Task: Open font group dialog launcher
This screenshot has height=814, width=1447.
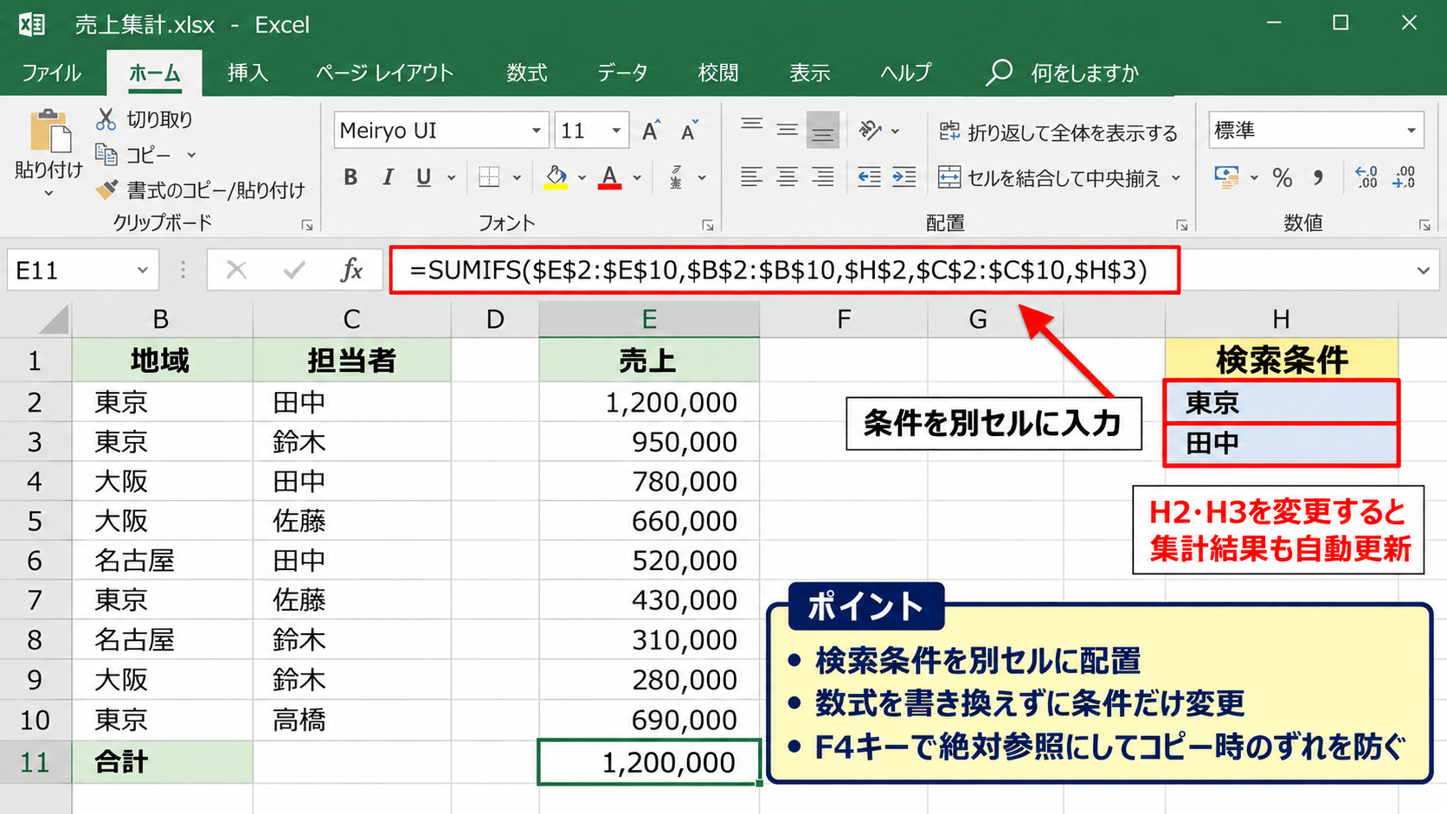Action: point(708,225)
